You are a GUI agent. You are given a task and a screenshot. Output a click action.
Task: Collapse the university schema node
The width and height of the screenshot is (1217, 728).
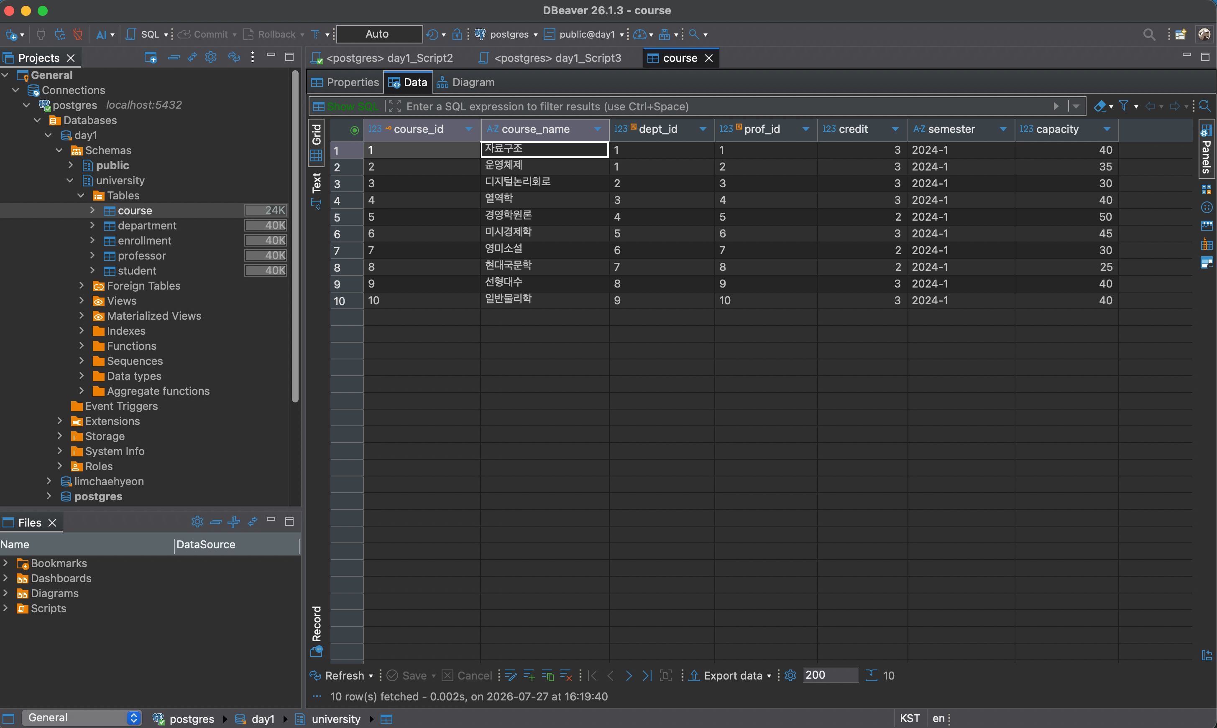click(70, 181)
